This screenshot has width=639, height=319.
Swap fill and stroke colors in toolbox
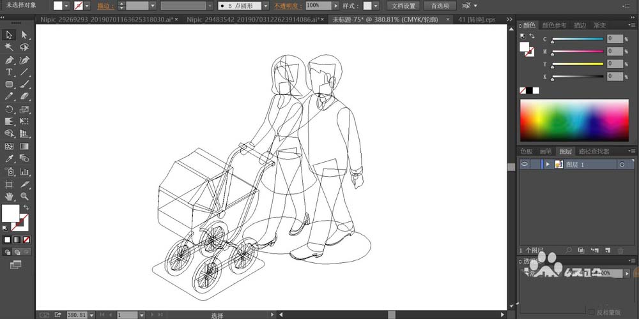coord(26,207)
